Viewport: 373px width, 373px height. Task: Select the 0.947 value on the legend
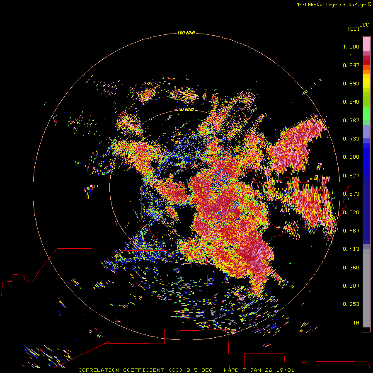pos(351,65)
